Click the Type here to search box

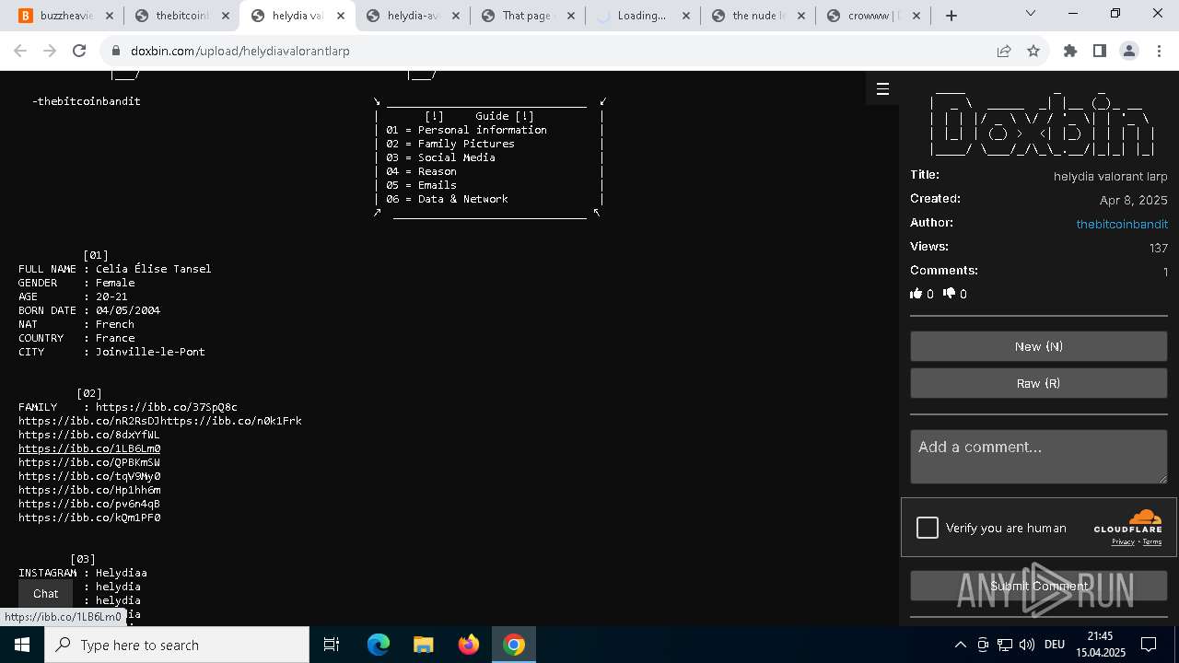point(177,645)
